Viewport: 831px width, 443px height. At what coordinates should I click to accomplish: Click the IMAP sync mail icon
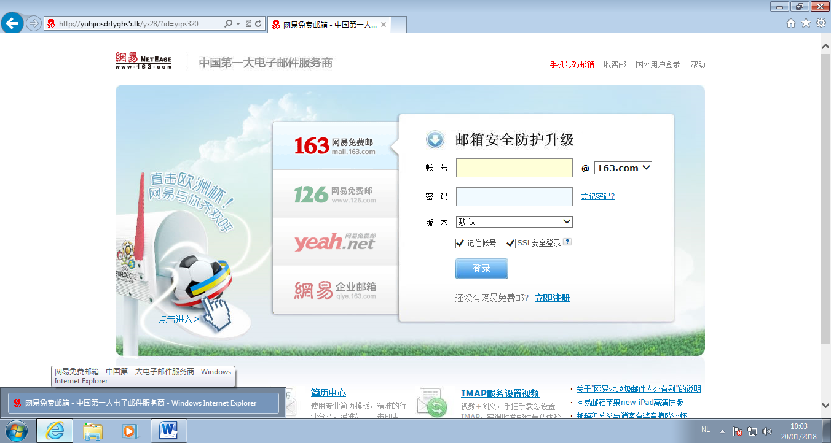[x=432, y=403]
